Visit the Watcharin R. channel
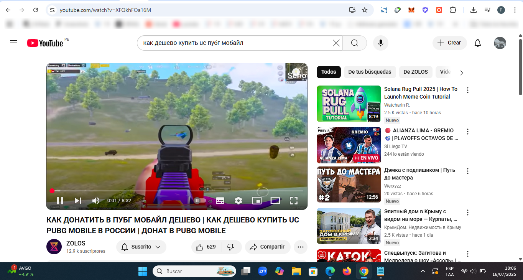523x280 pixels. [397, 105]
